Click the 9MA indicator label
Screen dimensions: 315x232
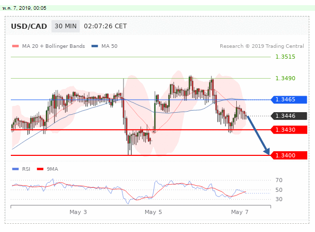(52, 169)
